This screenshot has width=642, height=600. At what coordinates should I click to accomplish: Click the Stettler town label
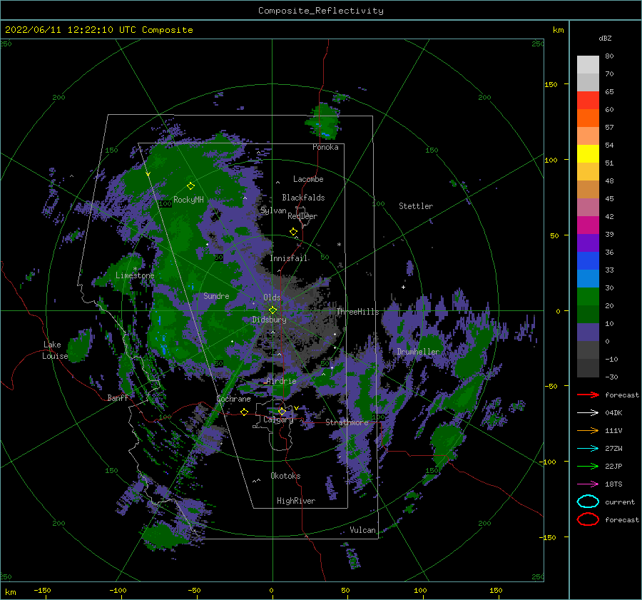click(x=416, y=206)
